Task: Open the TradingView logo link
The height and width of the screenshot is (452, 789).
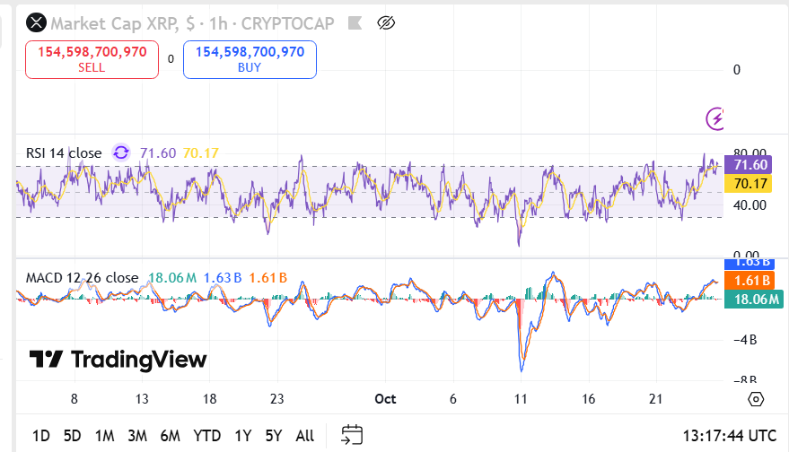Action: click(118, 360)
